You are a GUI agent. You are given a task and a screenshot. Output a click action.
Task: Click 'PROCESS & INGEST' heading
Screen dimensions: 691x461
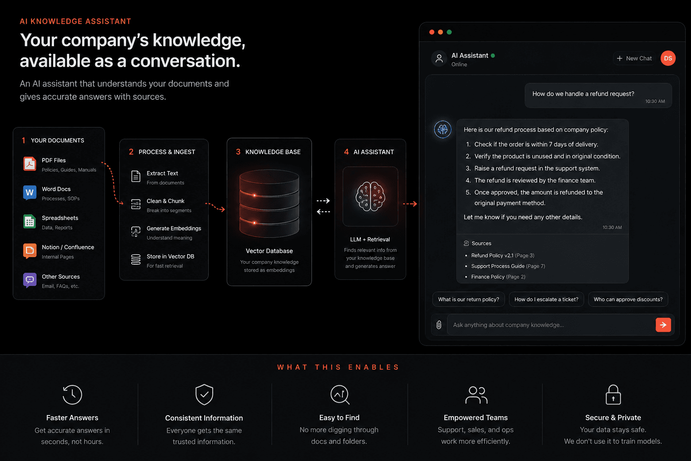coord(167,152)
